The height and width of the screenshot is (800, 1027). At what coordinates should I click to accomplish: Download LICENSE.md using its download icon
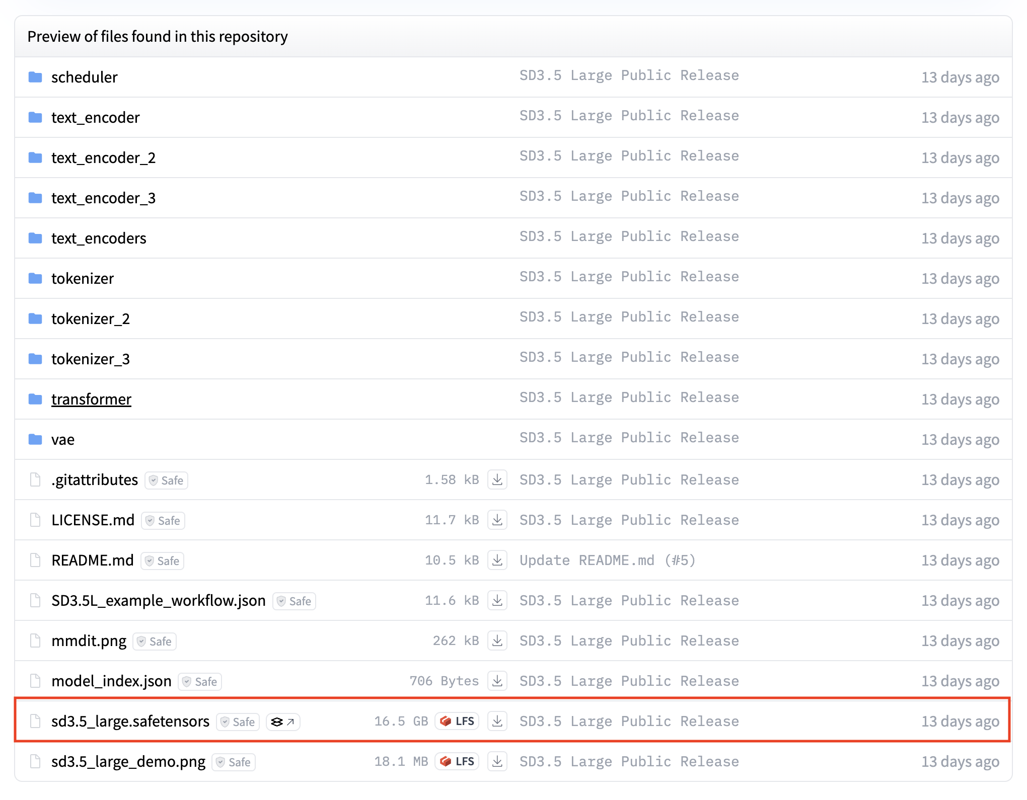click(x=497, y=520)
